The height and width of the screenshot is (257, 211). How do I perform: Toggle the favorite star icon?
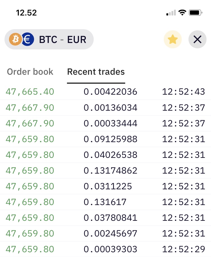click(172, 39)
